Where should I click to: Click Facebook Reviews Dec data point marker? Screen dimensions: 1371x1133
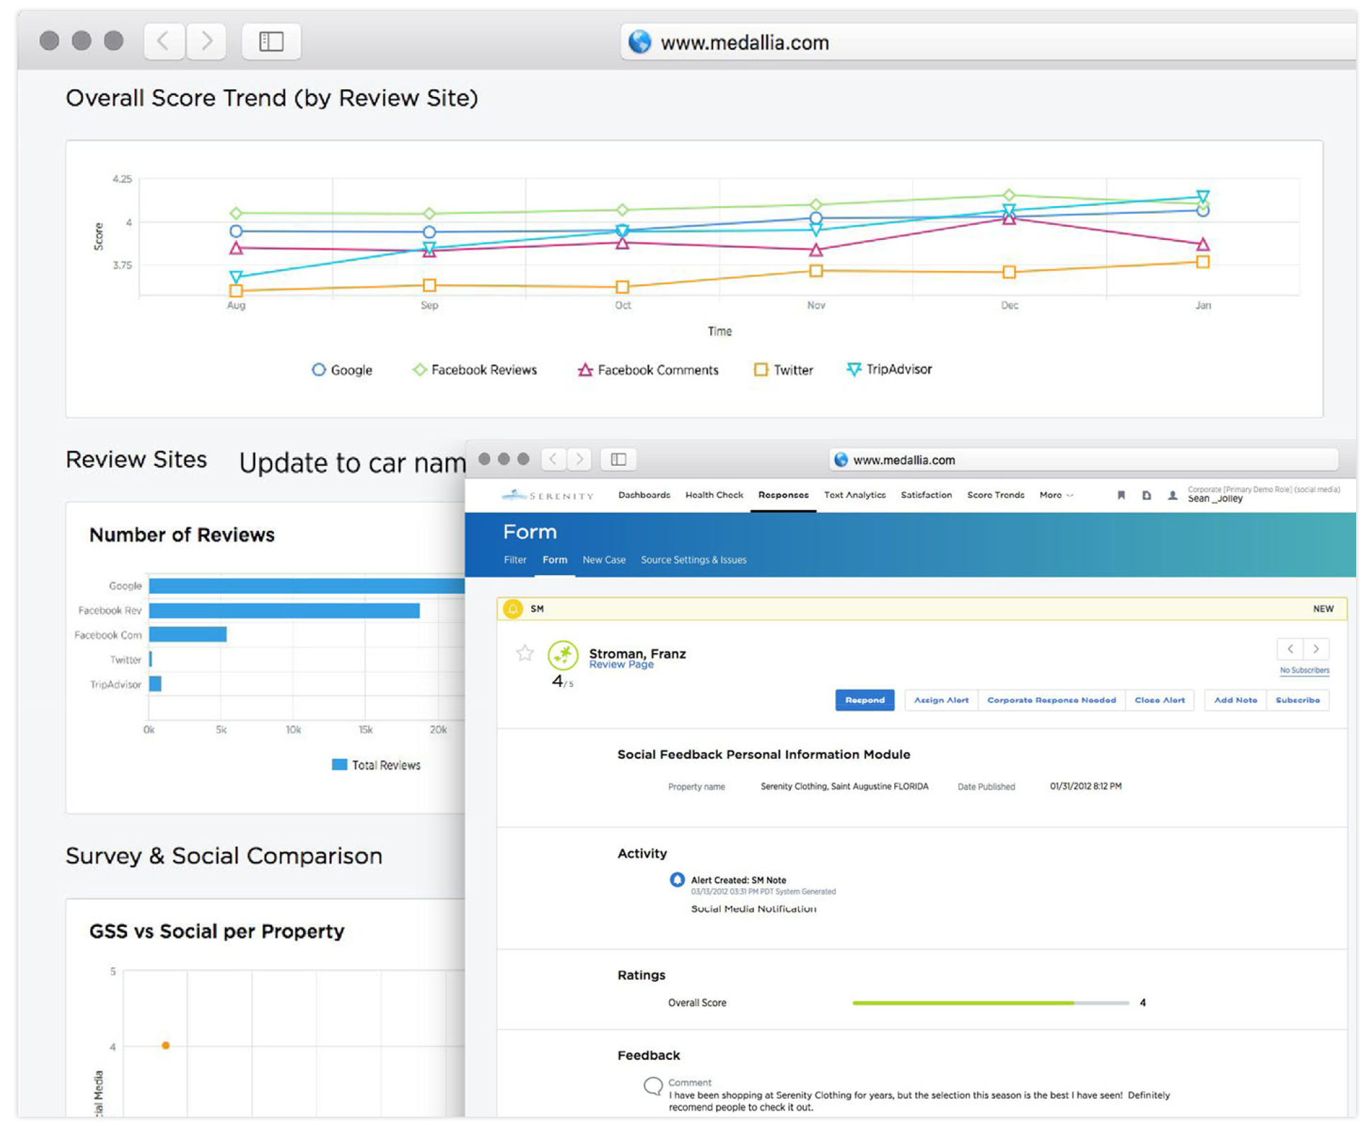point(1009,195)
